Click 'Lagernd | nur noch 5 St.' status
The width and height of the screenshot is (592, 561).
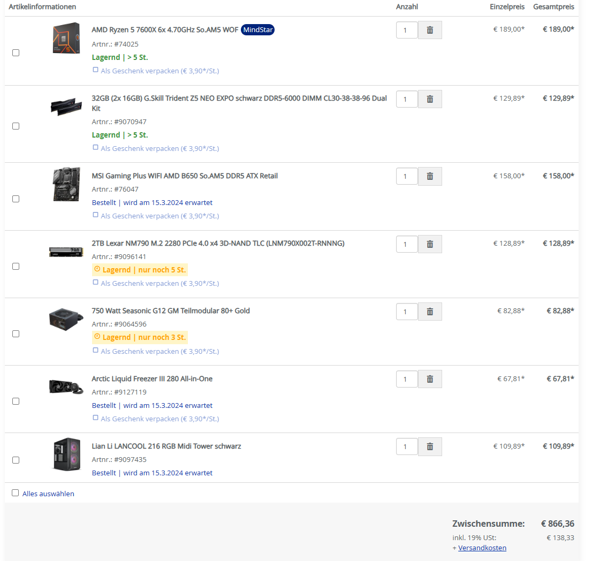point(140,270)
